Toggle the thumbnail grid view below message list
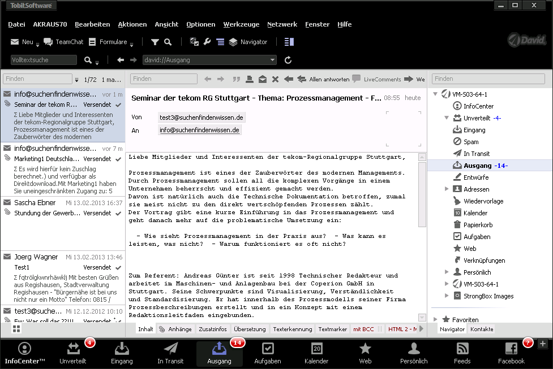The image size is (553, 369). point(16,329)
